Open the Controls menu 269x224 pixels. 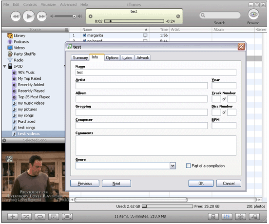30,5
